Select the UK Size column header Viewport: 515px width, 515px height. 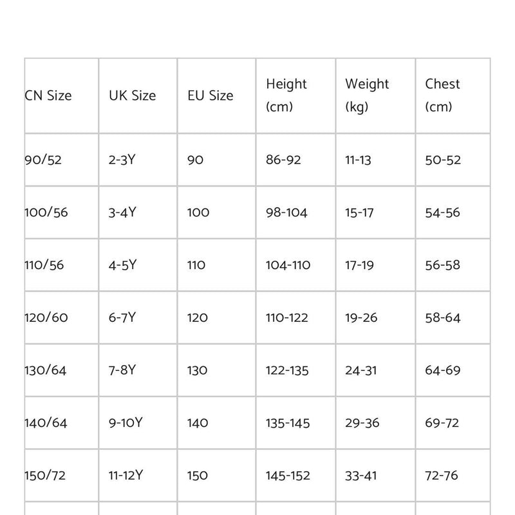click(x=133, y=96)
